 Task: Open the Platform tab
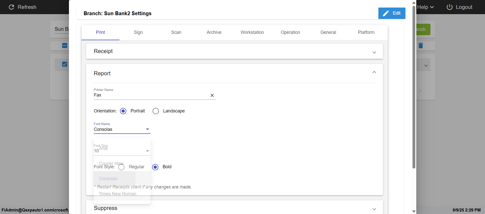[366, 32]
